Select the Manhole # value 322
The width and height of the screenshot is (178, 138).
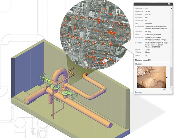pyautogui.click(x=147, y=8)
